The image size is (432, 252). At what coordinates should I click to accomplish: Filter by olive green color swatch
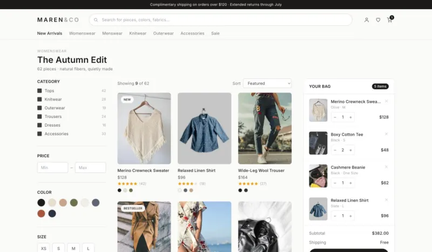(74, 203)
